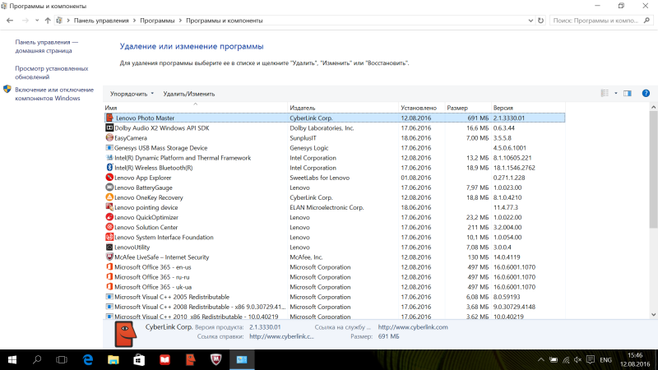The width and height of the screenshot is (658, 370).
Task: Open the Windows Start menu
Action: [x=12, y=359]
